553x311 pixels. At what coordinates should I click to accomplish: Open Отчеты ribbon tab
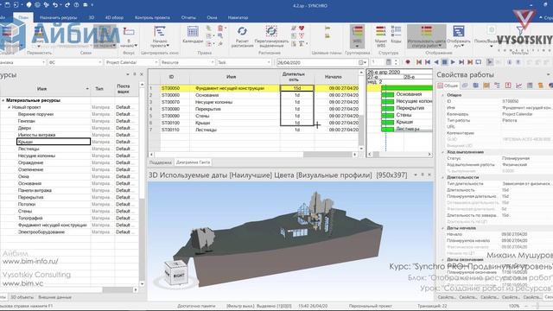point(188,17)
